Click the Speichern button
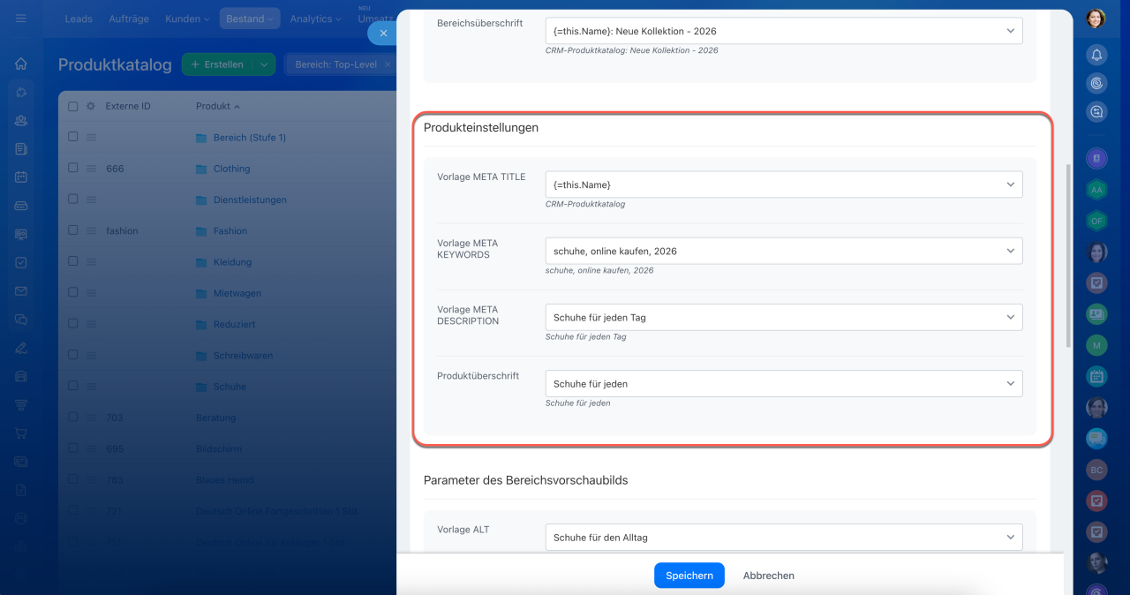Screen dimensions: 1130x595 689,576
